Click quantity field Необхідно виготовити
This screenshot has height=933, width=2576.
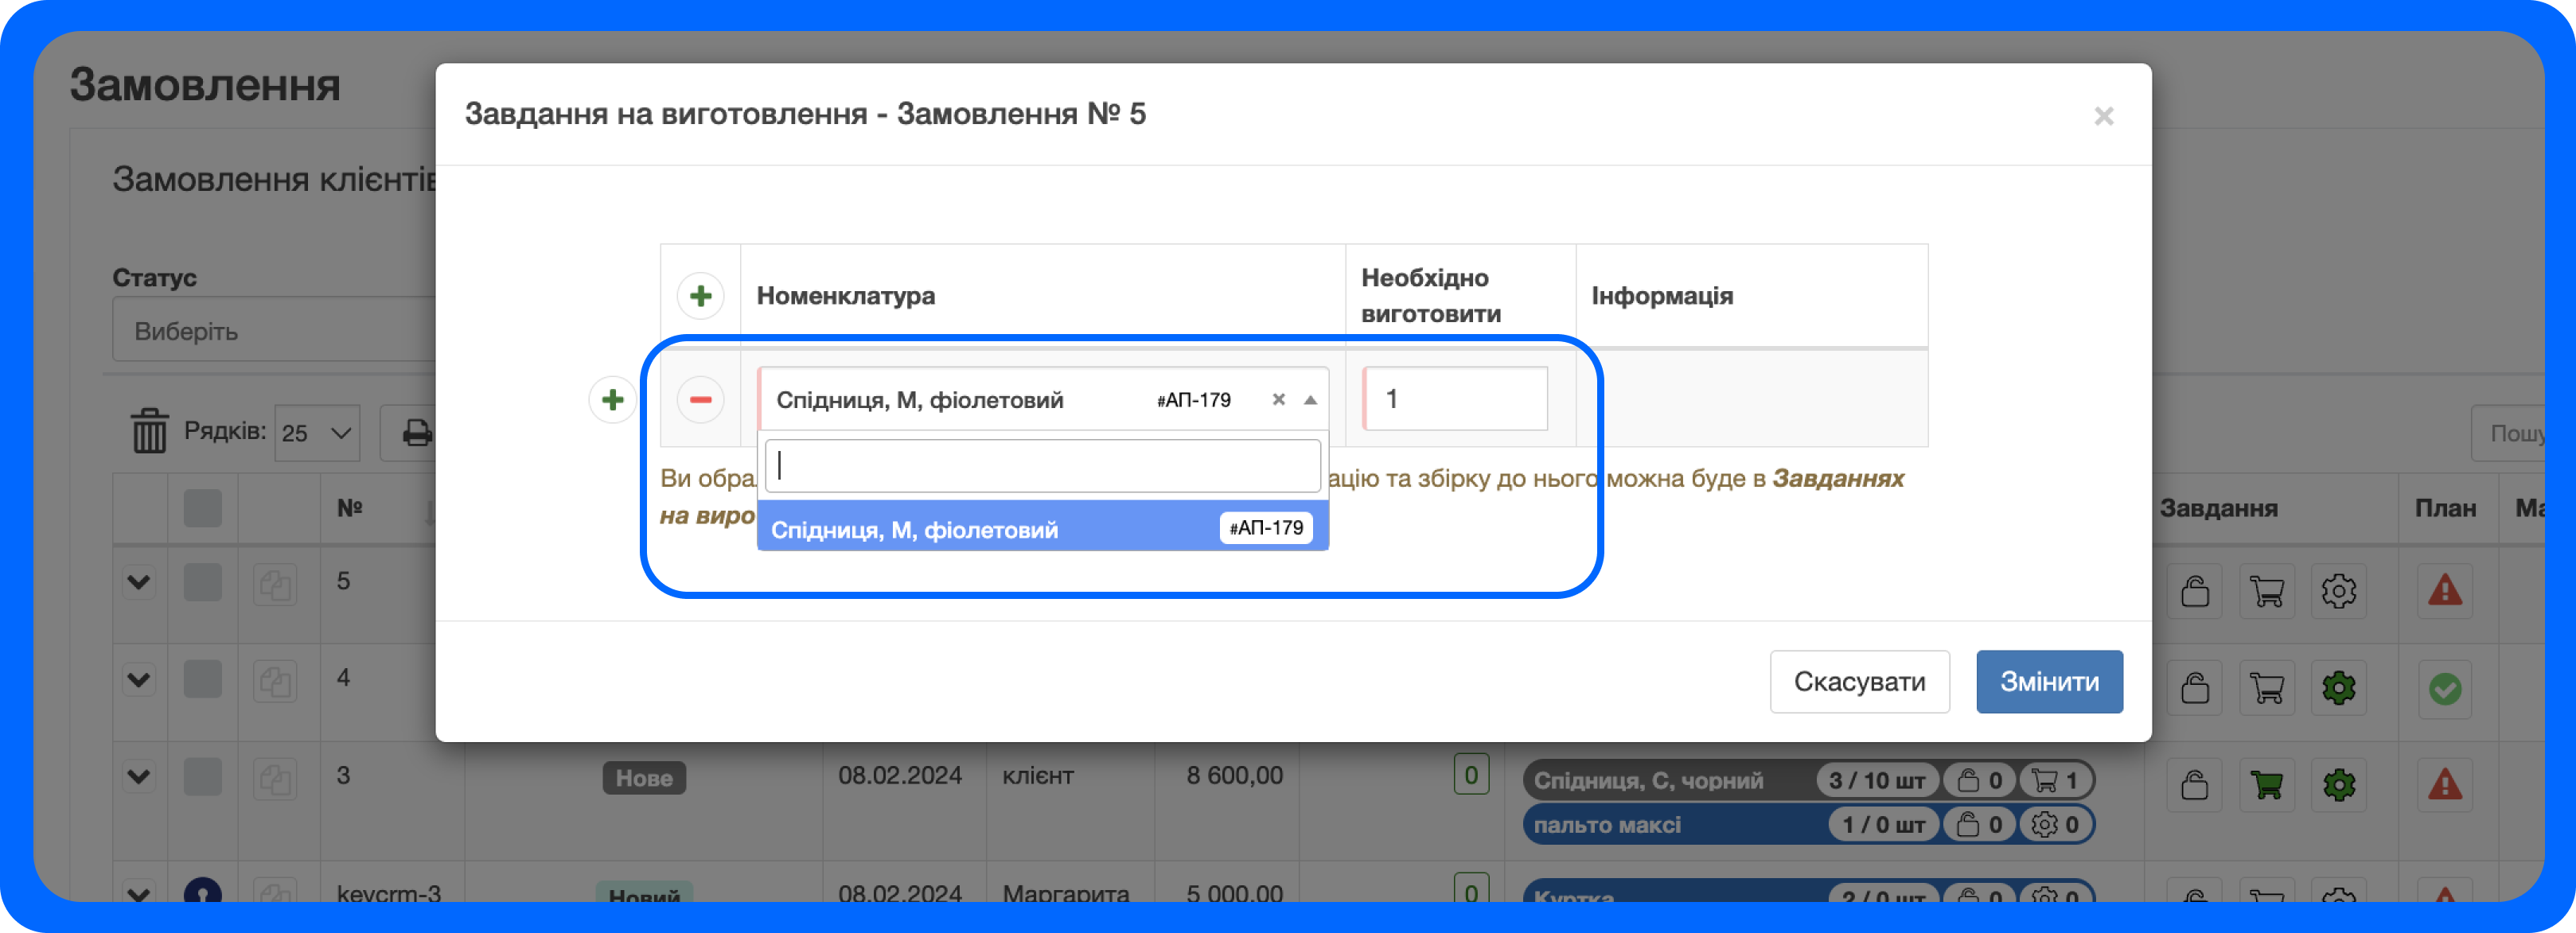coord(1455,399)
